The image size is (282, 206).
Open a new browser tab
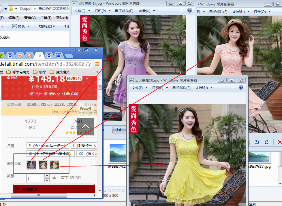(69, 56)
